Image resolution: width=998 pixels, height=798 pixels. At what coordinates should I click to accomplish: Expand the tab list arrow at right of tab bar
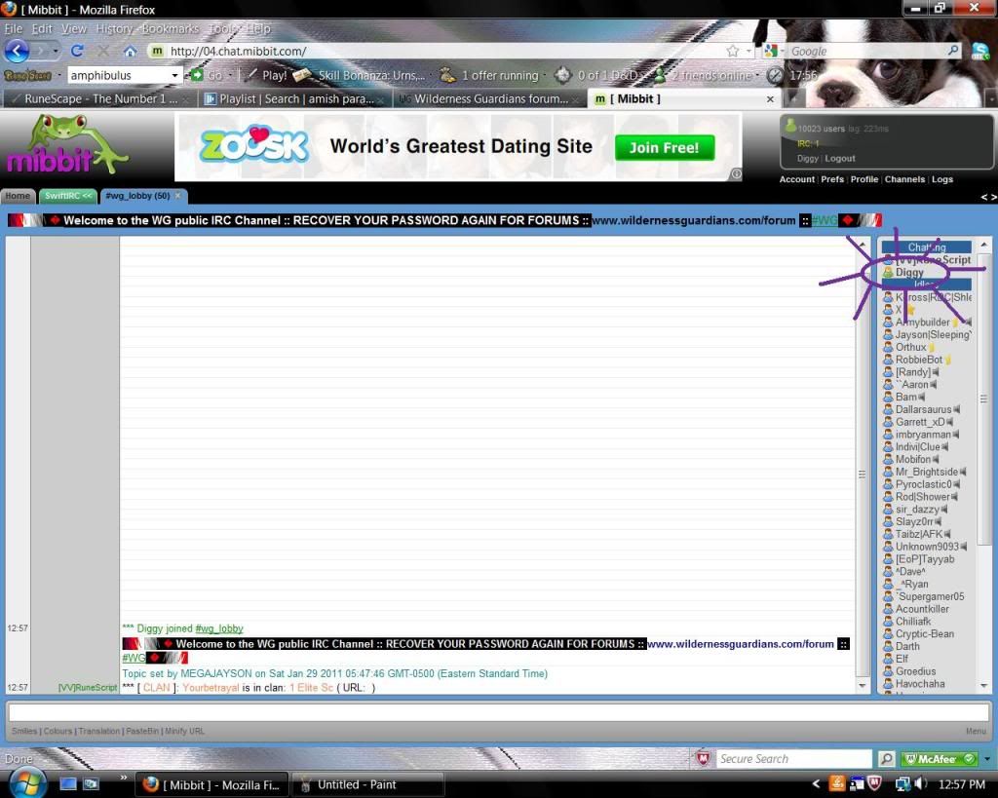[991, 98]
